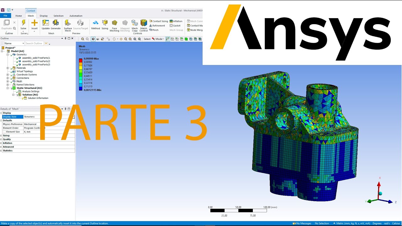Toggle the green-framed selection filter in graphics toolbar
The image size is (402, 226).
[168, 39]
